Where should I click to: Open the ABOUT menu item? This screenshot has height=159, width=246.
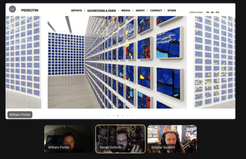[140, 11]
